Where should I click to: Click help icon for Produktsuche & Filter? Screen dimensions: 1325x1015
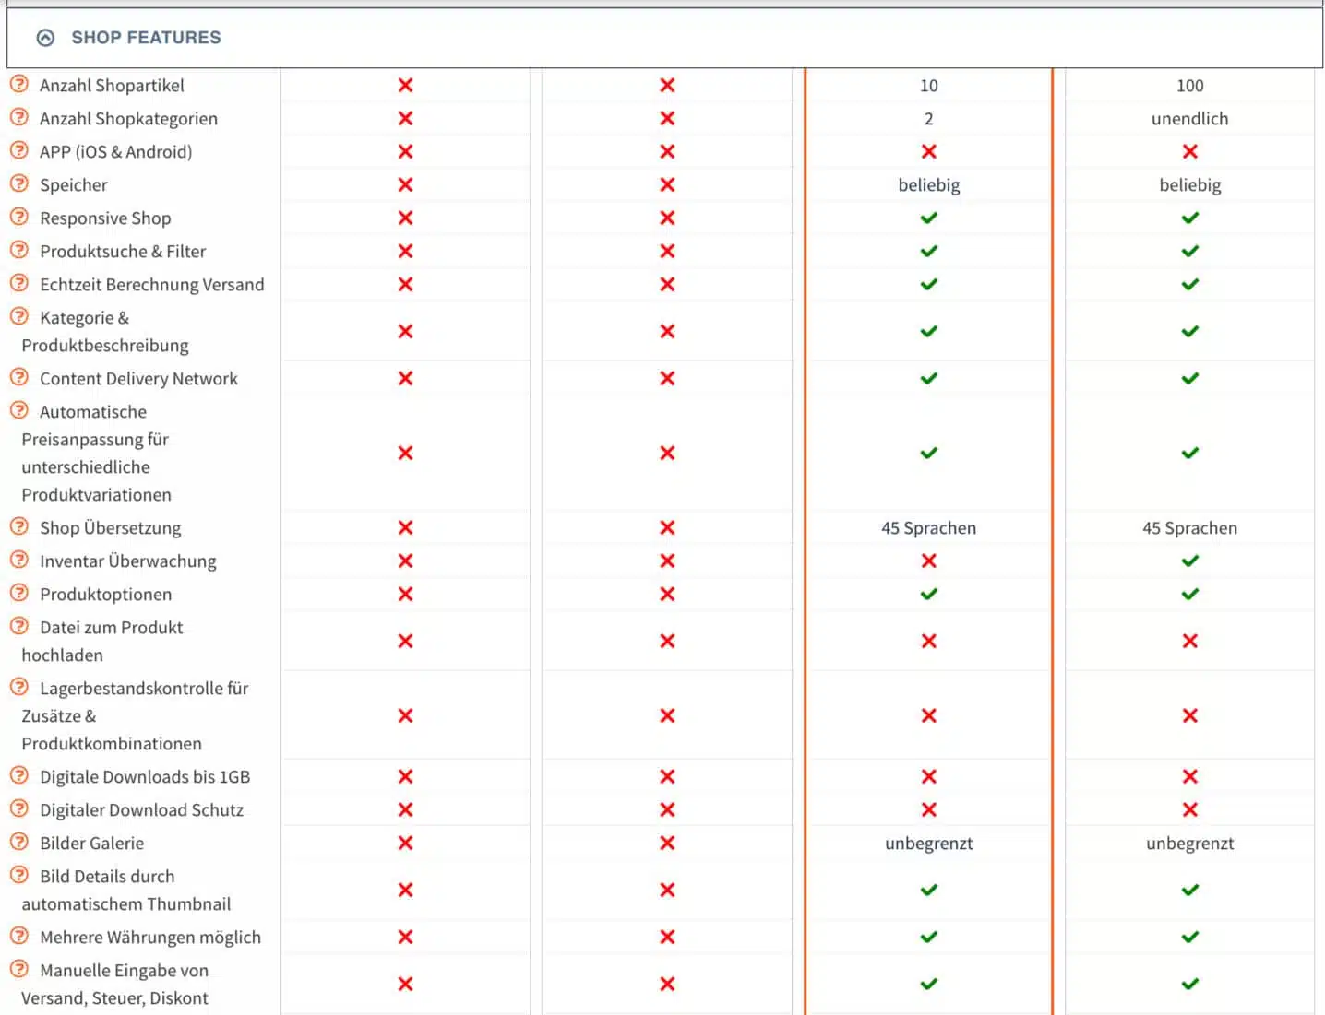[x=19, y=250]
